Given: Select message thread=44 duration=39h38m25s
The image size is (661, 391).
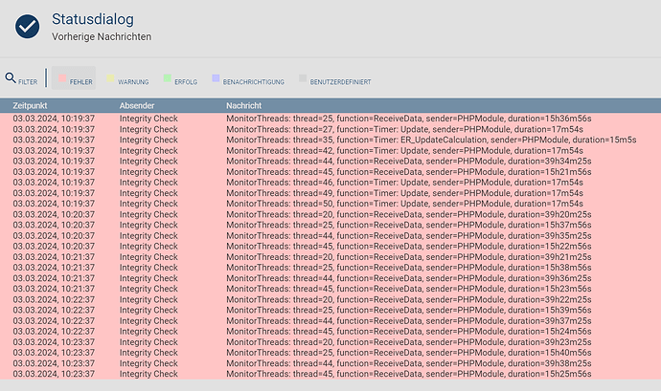Looking at the screenshot, I should tap(330, 363).
